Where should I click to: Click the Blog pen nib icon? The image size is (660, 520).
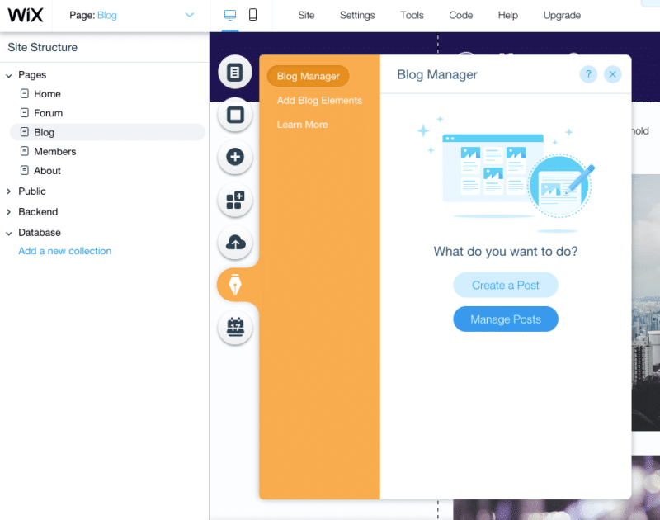click(x=235, y=285)
